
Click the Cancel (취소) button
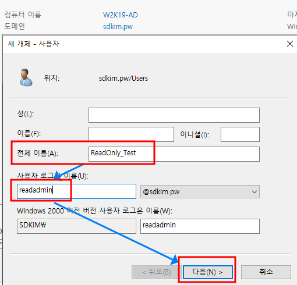[x=266, y=272]
